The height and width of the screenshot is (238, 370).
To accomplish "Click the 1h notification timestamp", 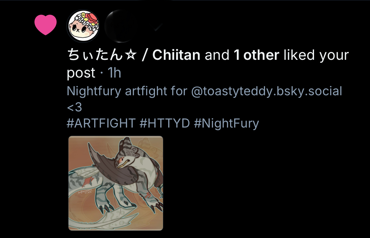I will (114, 72).
